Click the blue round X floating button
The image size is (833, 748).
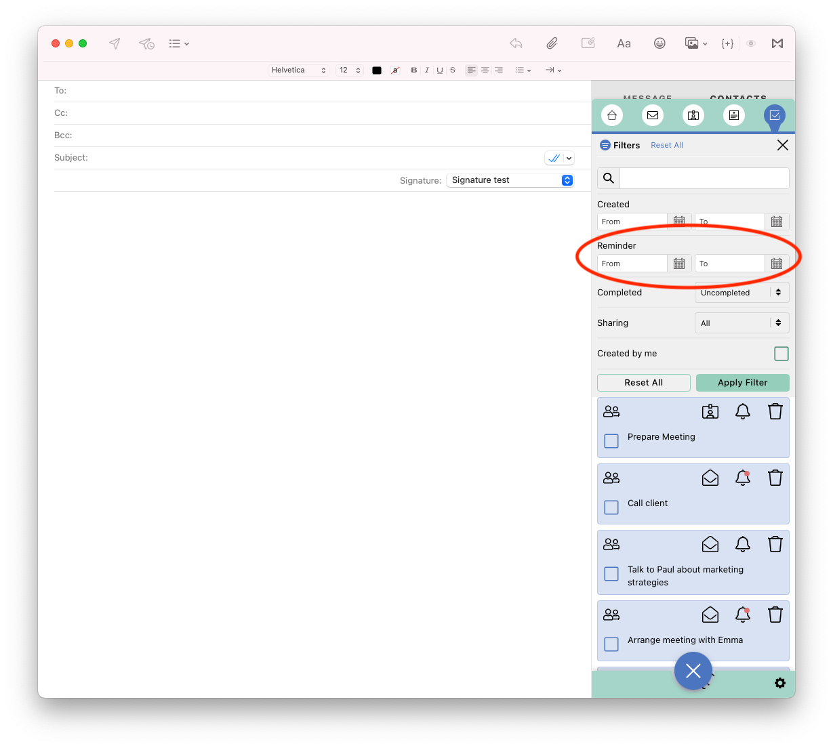693,671
